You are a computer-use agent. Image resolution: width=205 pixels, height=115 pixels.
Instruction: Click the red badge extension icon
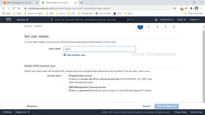pyautogui.click(x=182, y=9)
